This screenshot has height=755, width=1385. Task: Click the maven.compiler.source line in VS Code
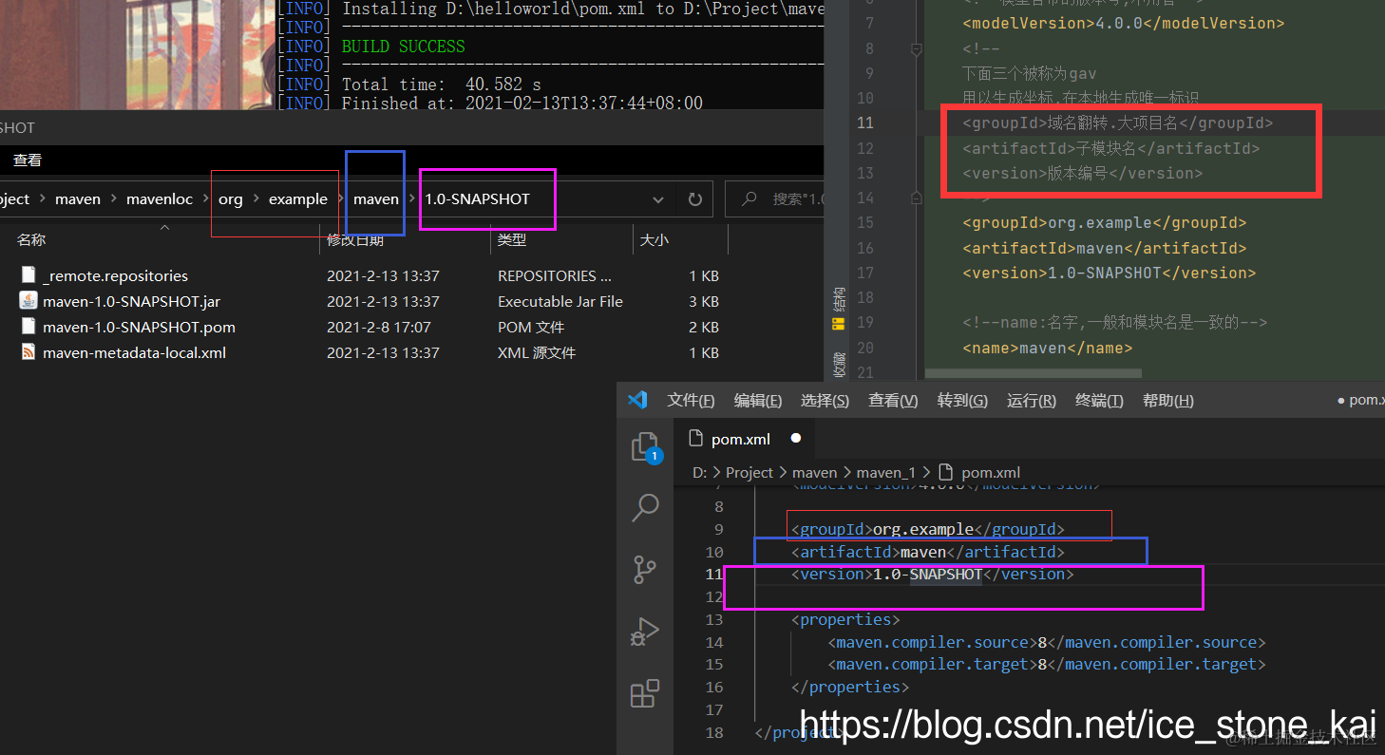tap(1046, 642)
